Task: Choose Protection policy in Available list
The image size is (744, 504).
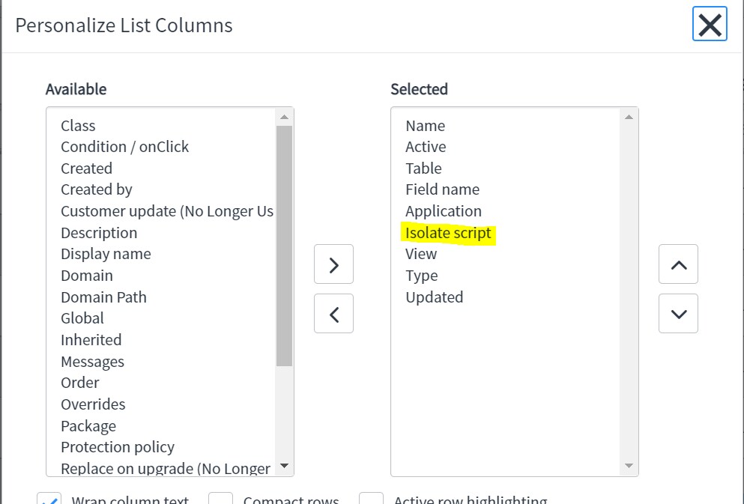Action: click(118, 446)
